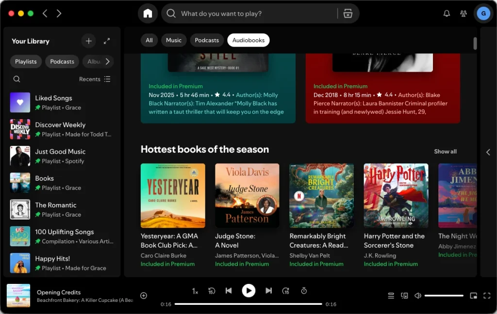Create a playlist with the plus icon
The width and height of the screenshot is (497, 314).
(x=89, y=41)
